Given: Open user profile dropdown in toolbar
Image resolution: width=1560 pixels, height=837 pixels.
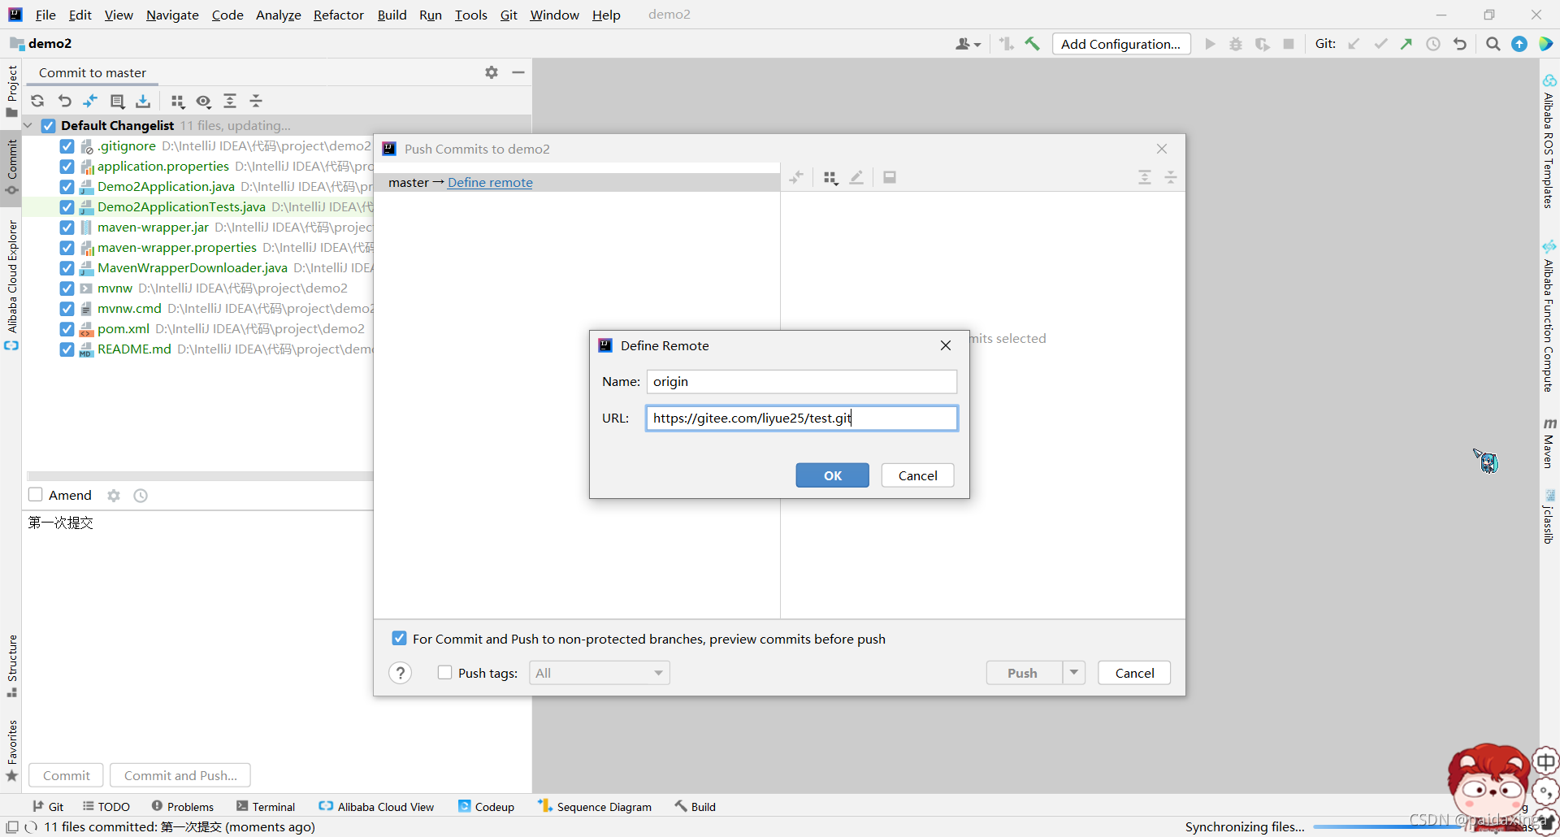Looking at the screenshot, I should 968,44.
